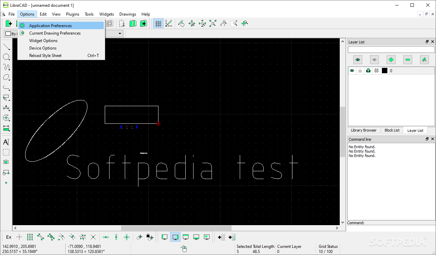Click the first dock area monitor icon
Viewport: 436px width, 255px height.
click(x=165, y=237)
